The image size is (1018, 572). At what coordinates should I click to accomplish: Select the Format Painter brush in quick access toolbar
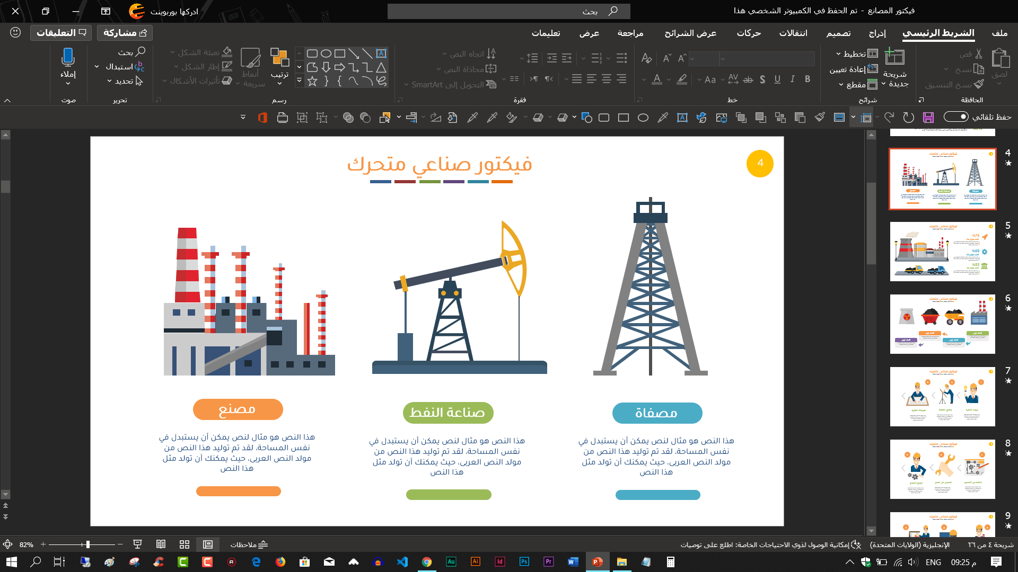pyautogui.click(x=820, y=118)
